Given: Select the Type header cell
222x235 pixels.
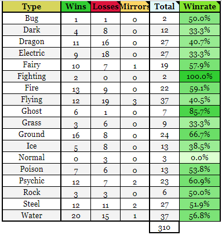Looking at the screenshot, I should tap(32, 7).
